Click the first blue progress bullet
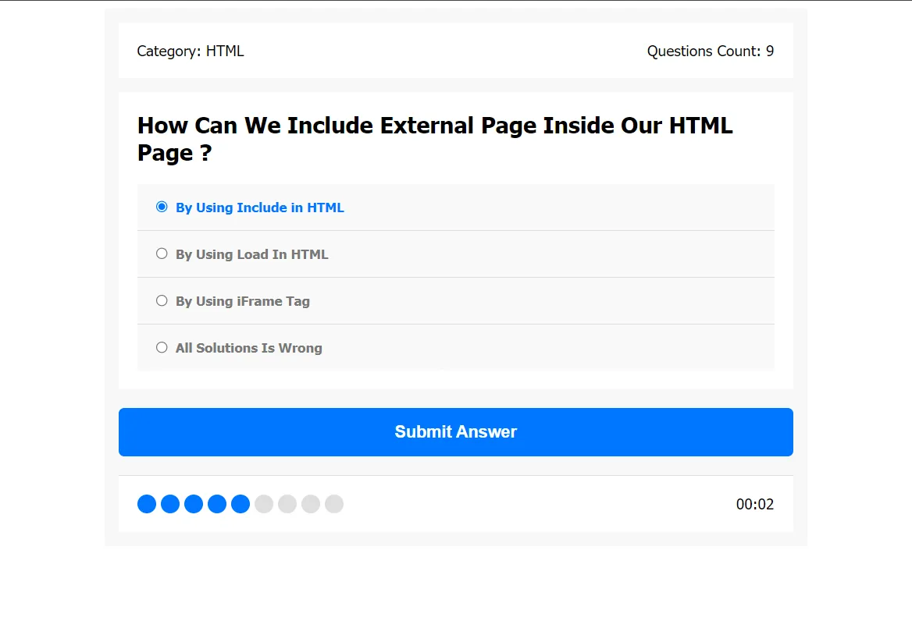Viewport: 912px width, 635px height. click(147, 504)
